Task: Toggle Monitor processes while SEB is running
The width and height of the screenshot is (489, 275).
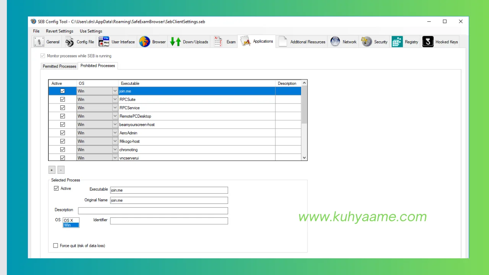Action: [43, 56]
